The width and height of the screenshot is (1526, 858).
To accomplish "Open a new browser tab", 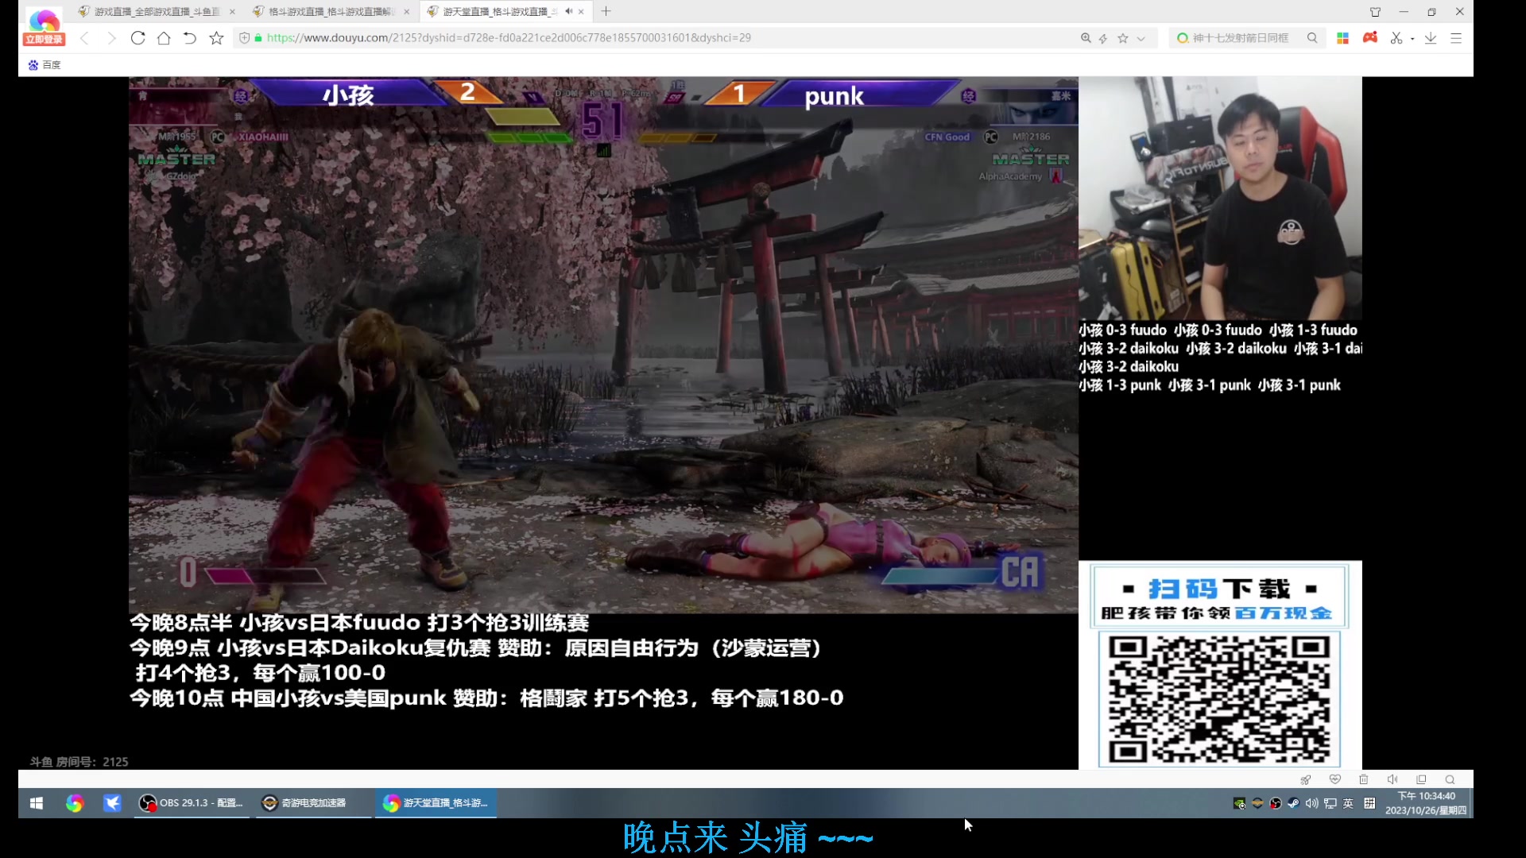I will [x=606, y=11].
